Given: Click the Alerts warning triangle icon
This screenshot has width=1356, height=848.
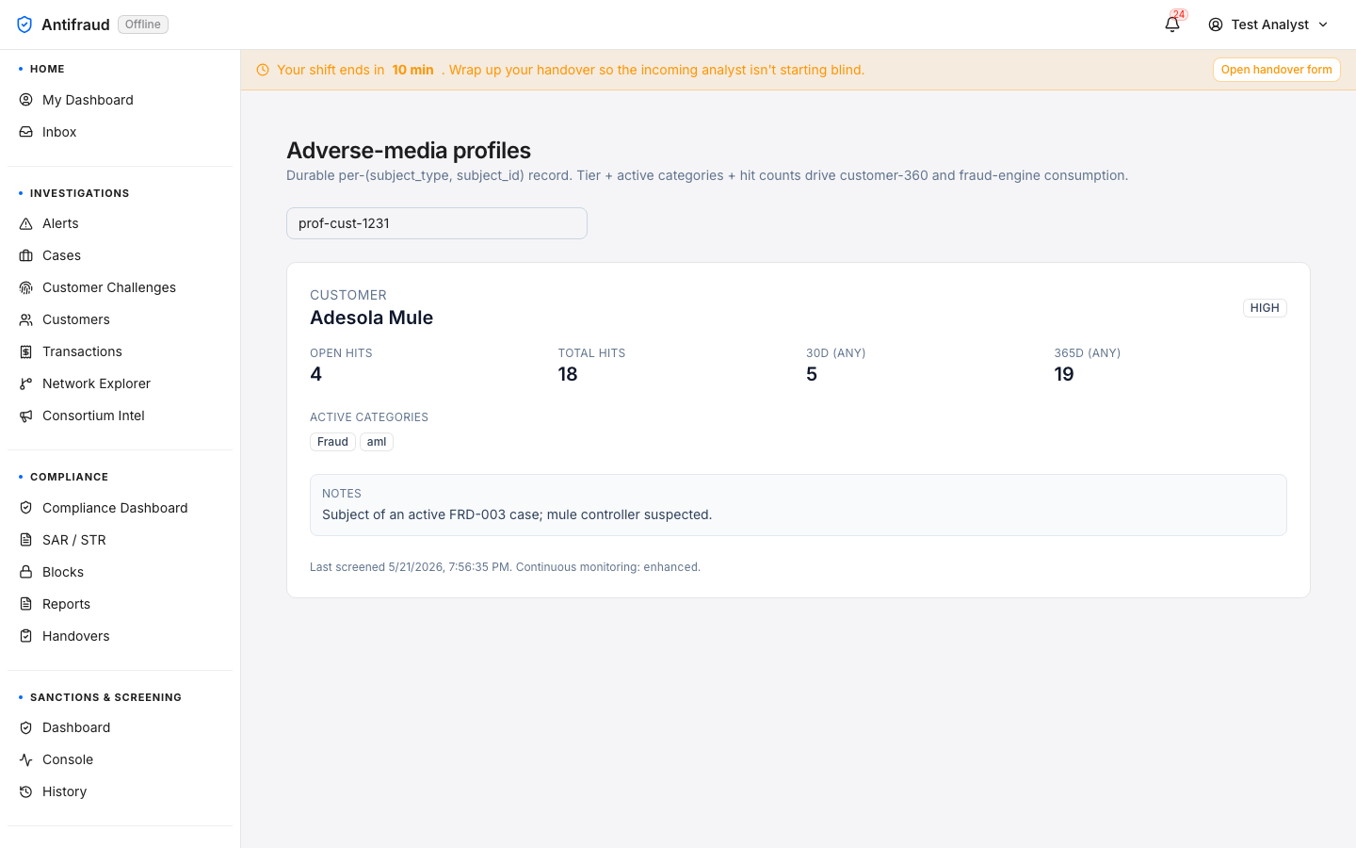Looking at the screenshot, I should tap(26, 223).
